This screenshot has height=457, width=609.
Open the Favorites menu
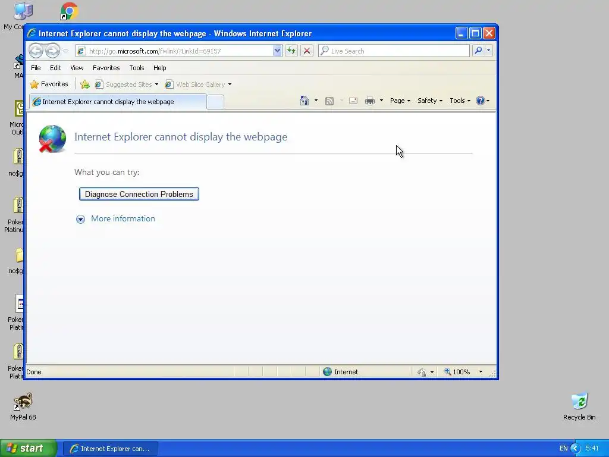(106, 68)
